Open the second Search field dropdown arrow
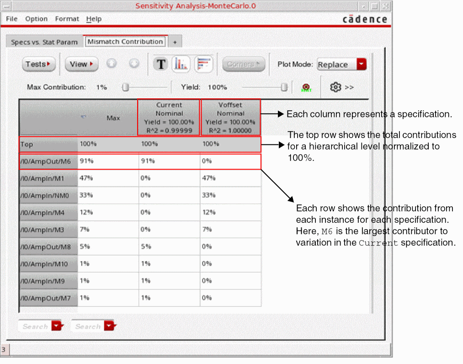 point(110,326)
